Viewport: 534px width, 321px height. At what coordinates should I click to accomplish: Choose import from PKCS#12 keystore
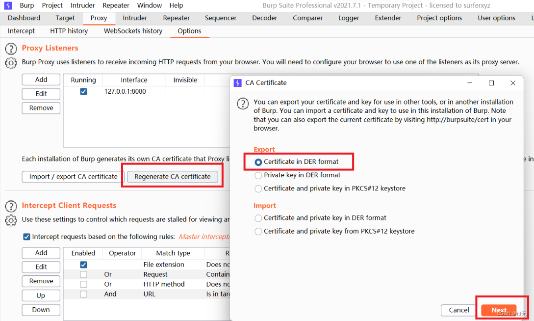(x=258, y=232)
